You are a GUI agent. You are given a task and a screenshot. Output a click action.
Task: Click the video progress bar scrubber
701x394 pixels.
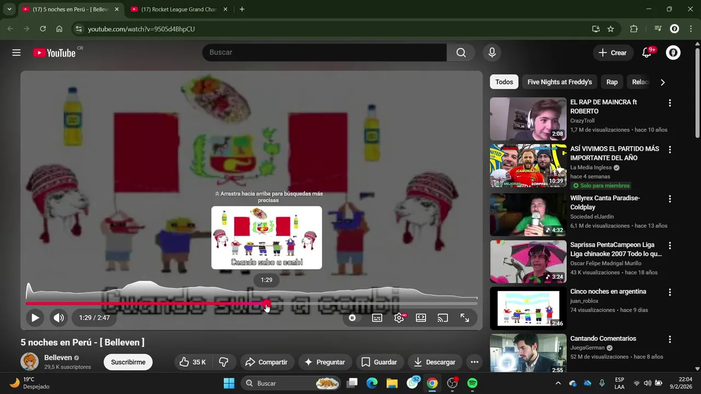click(x=267, y=304)
